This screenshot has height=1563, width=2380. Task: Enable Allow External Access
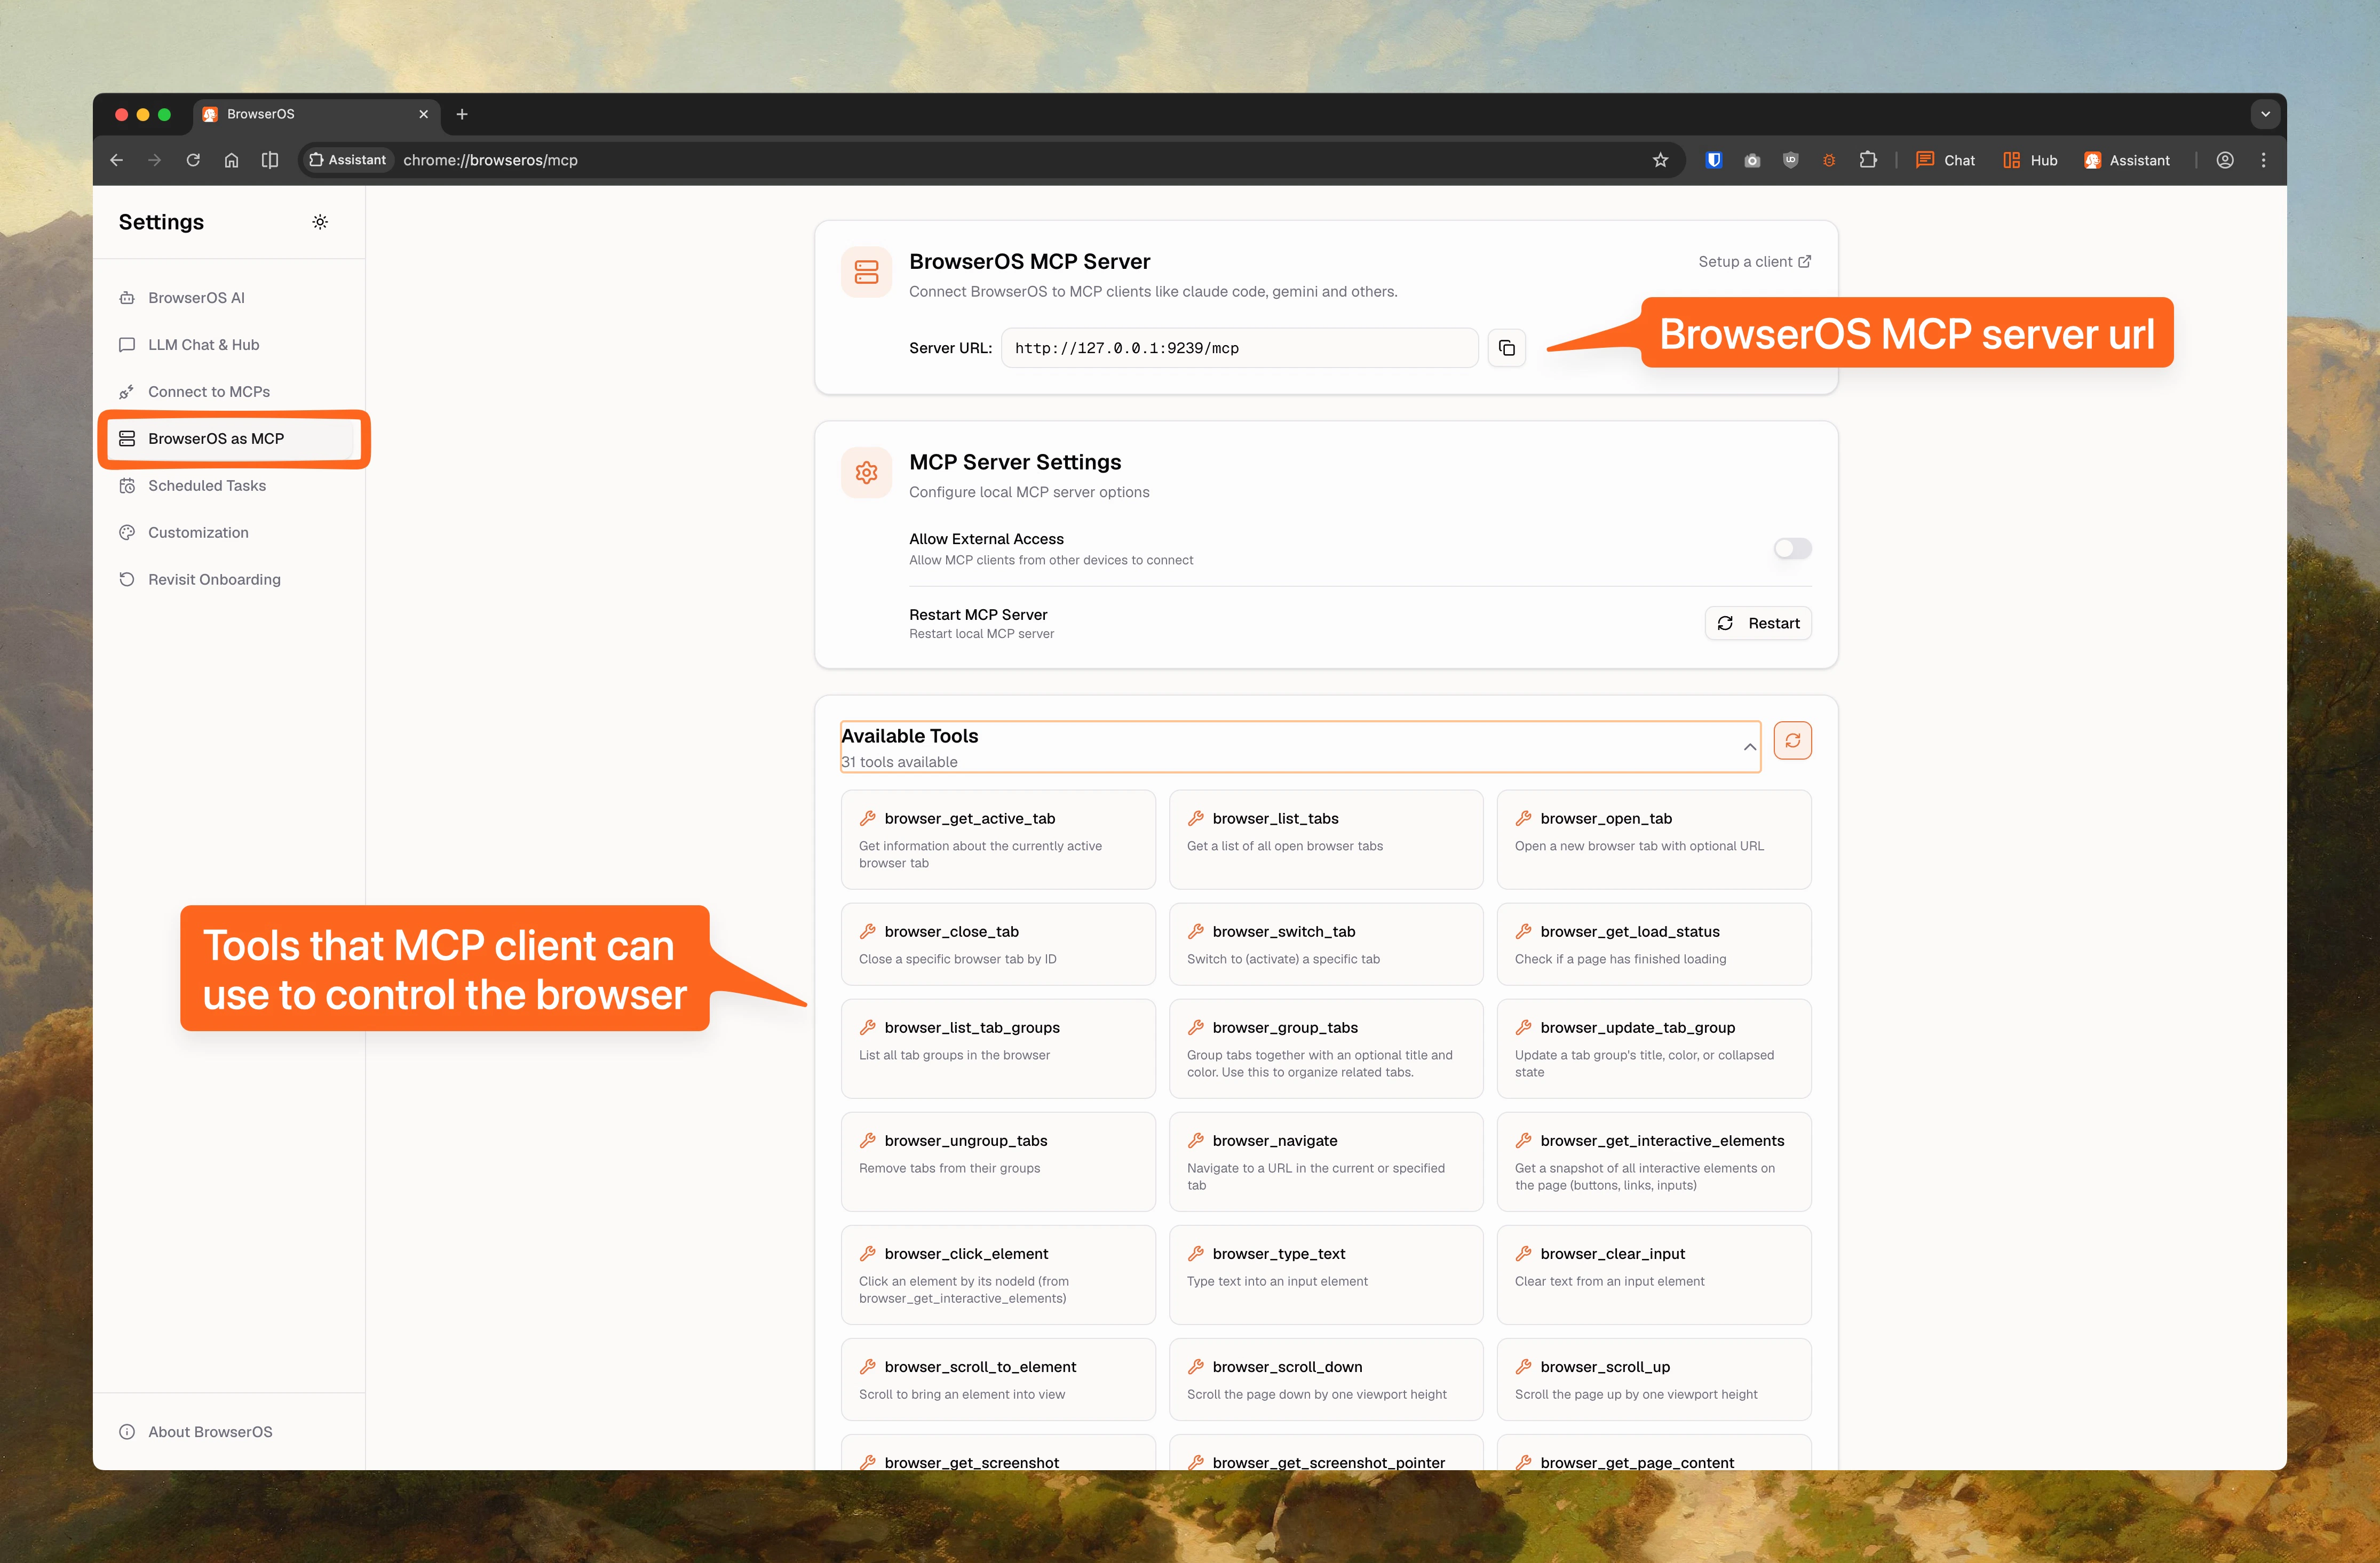(x=1791, y=548)
